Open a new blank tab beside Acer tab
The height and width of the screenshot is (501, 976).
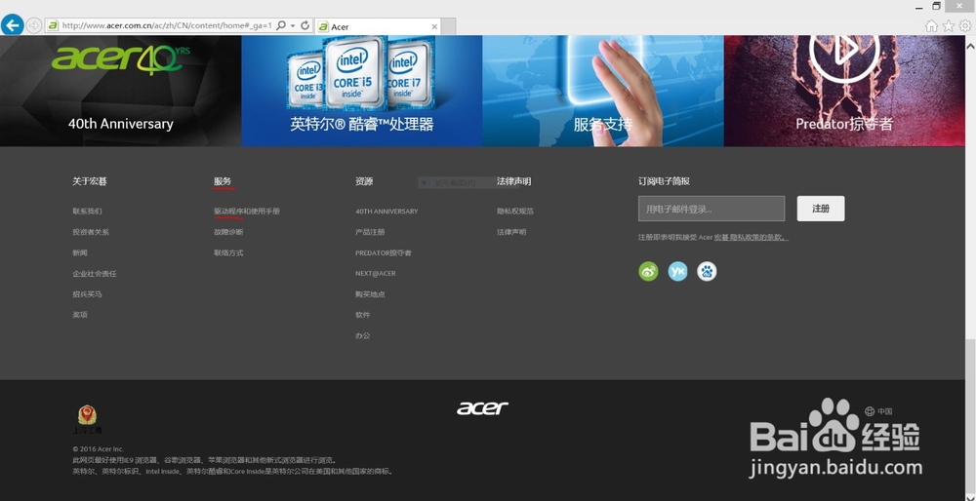coord(449,26)
